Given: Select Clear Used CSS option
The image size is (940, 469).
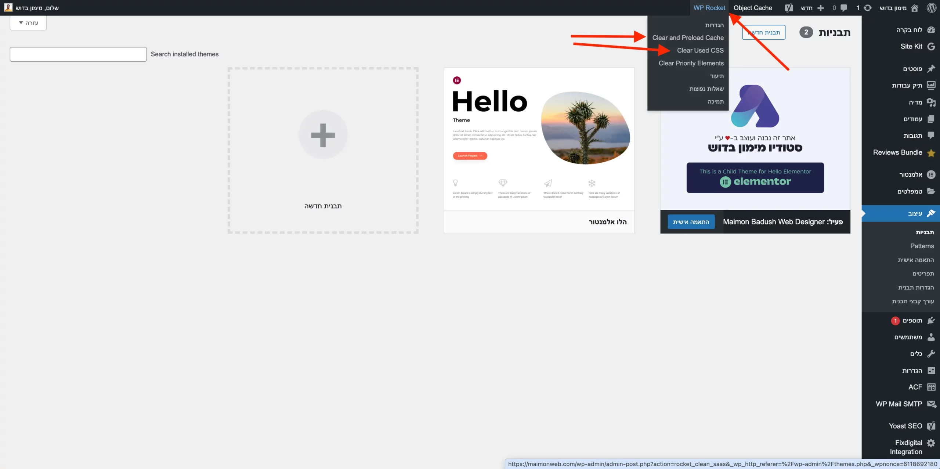Looking at the screenshot, I should 700,51.
